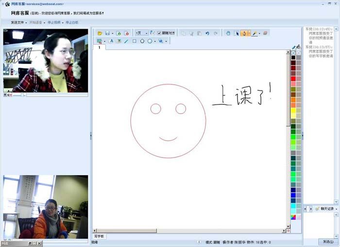Select the Eraser tool
The width and height of the screenshot is (340, 247).
(x=265, y=33)
